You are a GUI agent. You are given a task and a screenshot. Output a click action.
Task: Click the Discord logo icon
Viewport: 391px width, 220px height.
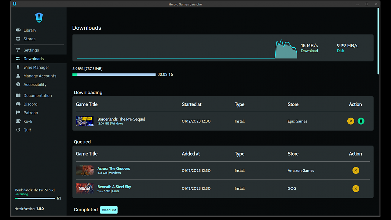tap(18, 104)
